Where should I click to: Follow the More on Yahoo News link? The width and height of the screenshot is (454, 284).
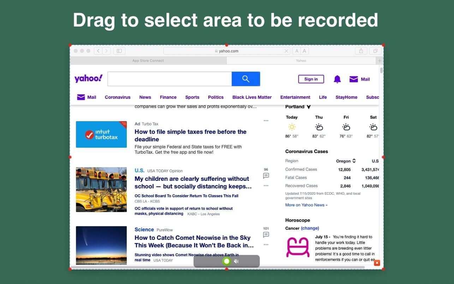click(x=306, y=205)
